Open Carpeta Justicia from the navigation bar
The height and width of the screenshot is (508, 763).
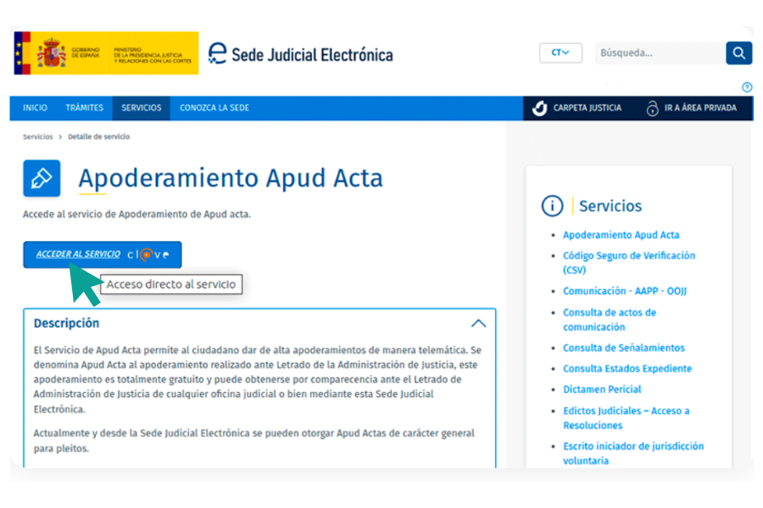pyautogui.click(x=576, y=108)
